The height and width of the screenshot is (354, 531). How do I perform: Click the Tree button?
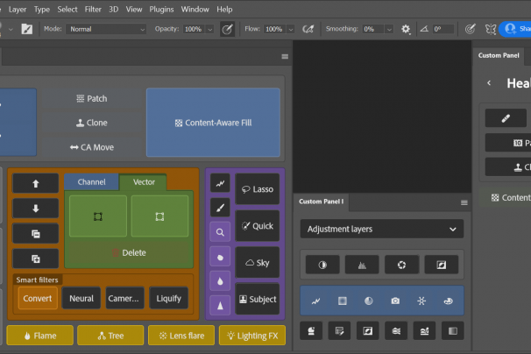tap(110, 336)
